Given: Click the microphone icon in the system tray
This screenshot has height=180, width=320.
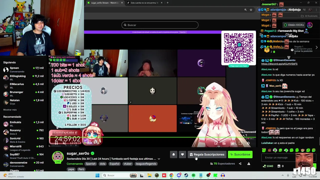Looking at the screenshot, I should click(x=288, y=175).
